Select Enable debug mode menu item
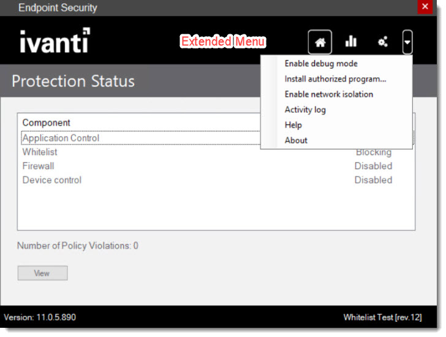The image size is (446, 337). (321, 64)
